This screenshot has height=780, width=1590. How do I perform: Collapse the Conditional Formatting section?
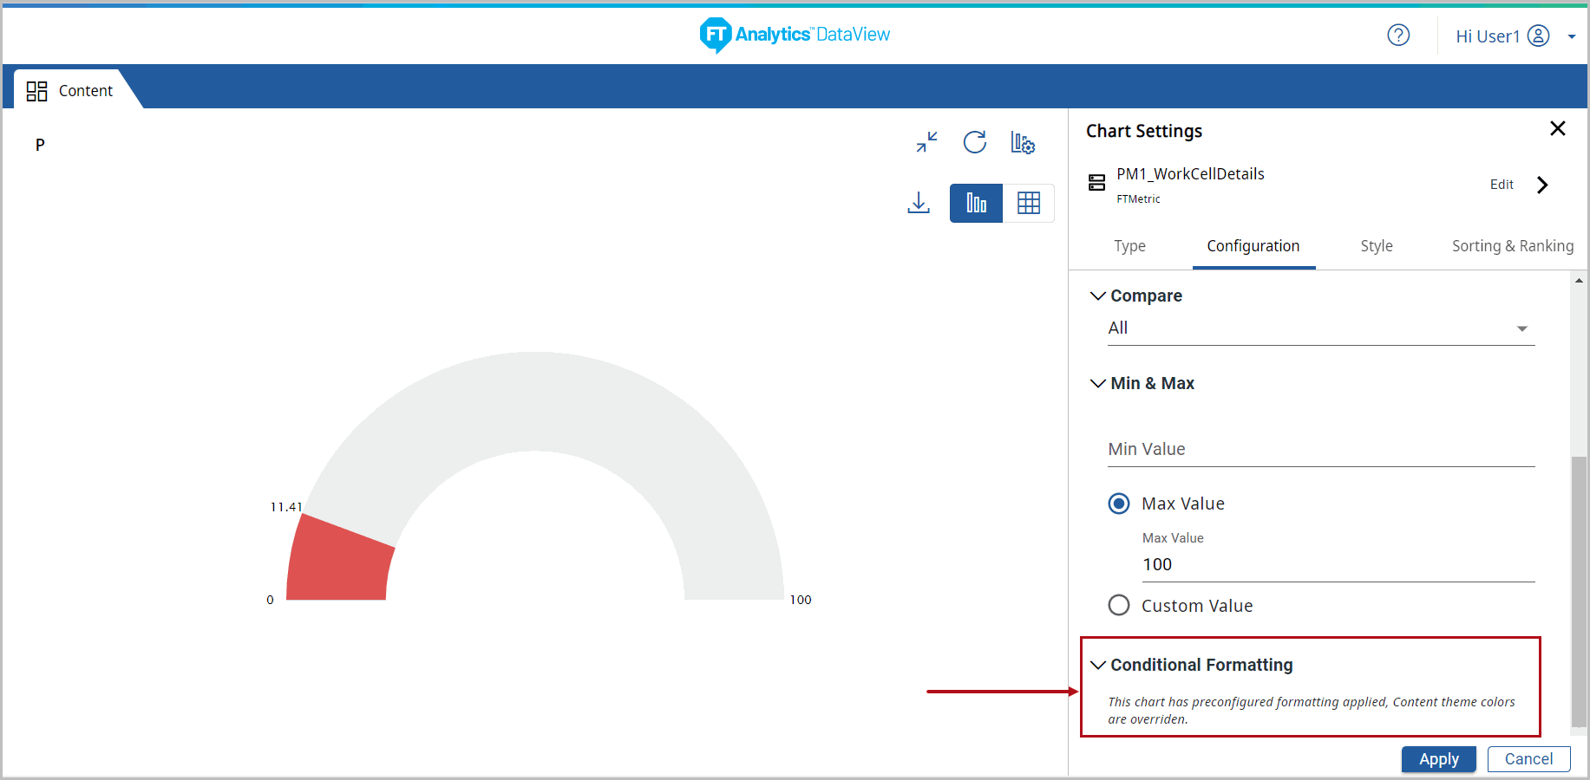pos(1098,665)
